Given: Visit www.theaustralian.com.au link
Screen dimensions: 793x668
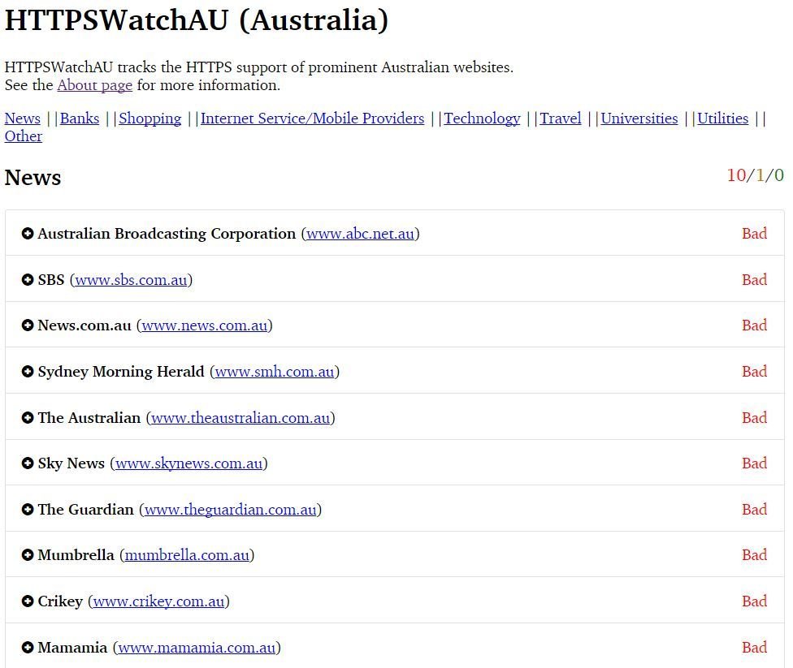Looking at the screenshot, I should 240,418.
